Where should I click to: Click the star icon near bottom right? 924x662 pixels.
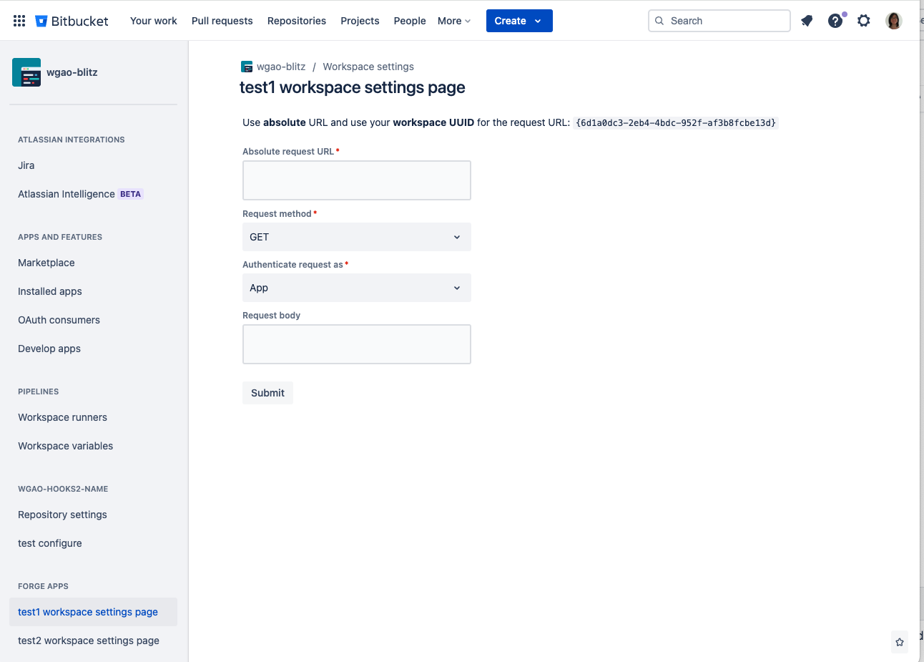point(899,642)
